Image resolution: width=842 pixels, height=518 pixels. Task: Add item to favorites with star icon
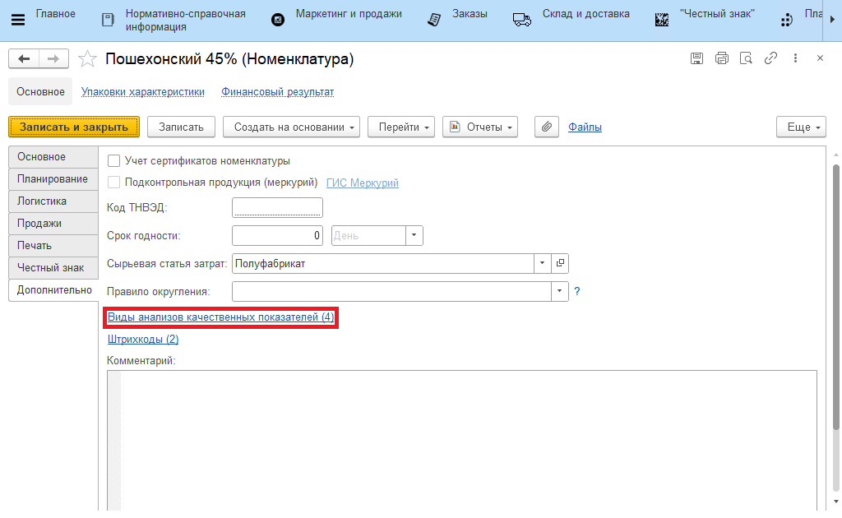tap(86, 58)
